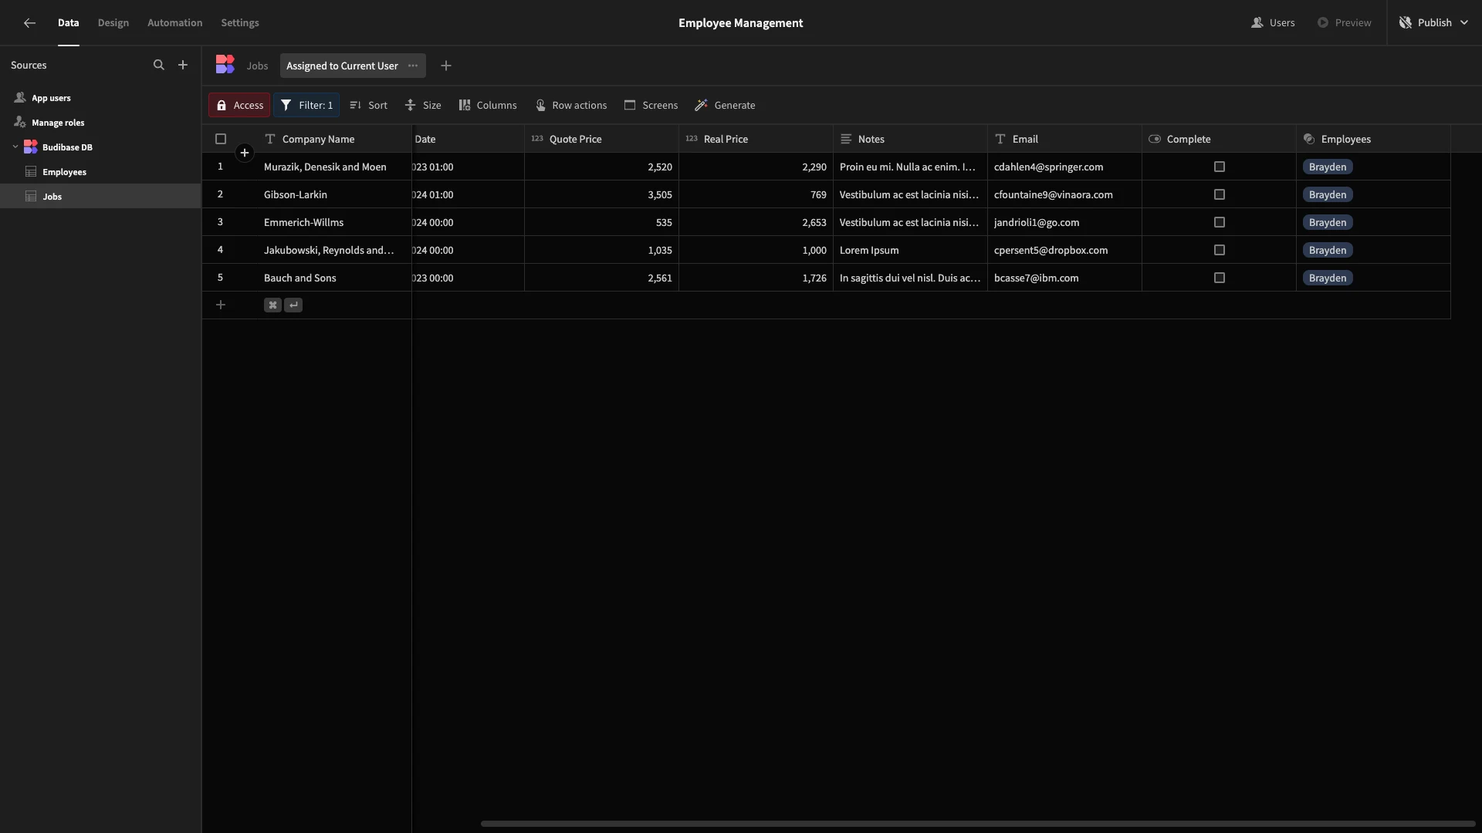Click the bcasse7@ibm.com email cell

click(x=1064, y=278)
